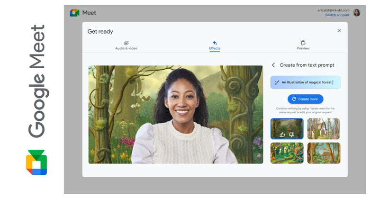Click the video preview with forest background

click(176, 115)
